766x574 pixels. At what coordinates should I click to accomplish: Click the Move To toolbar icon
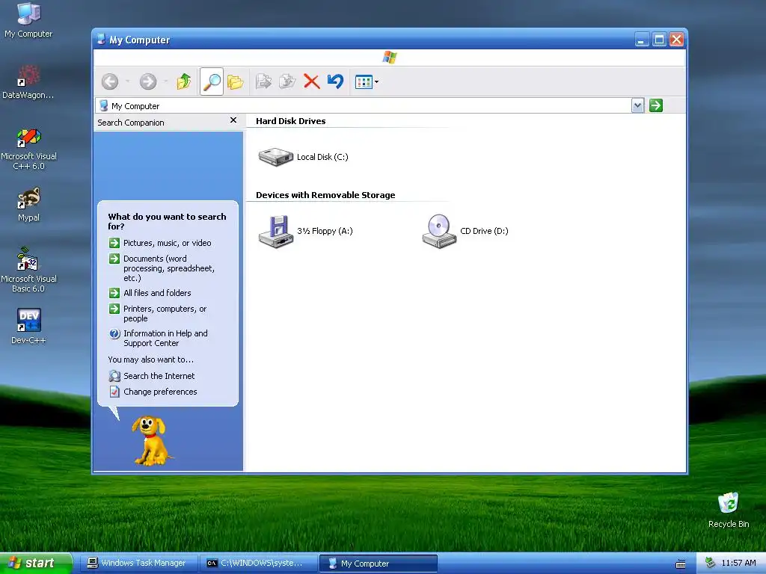tap(263, 81)
